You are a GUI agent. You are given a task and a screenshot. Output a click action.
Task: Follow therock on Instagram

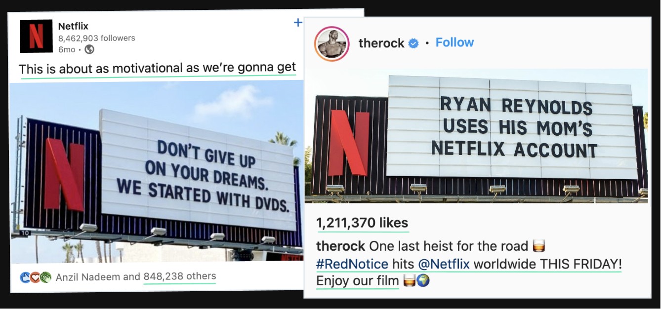[454, 43]
